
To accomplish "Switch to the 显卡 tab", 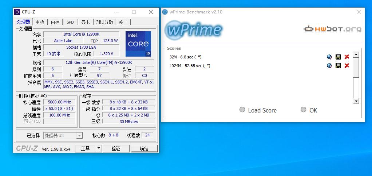I will point(86,22).
